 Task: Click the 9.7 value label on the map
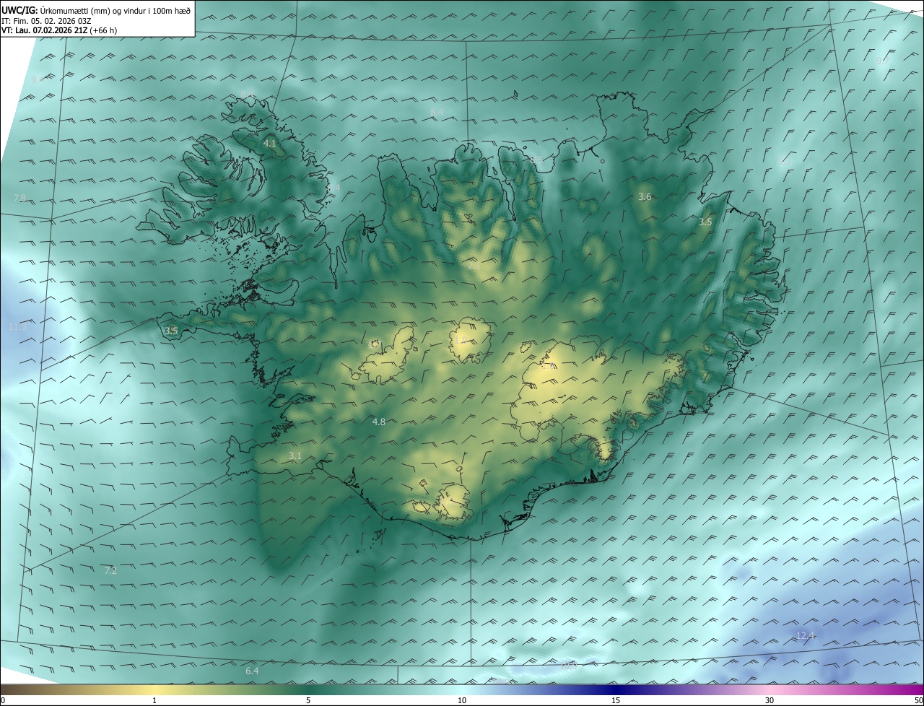coord(882,62)
